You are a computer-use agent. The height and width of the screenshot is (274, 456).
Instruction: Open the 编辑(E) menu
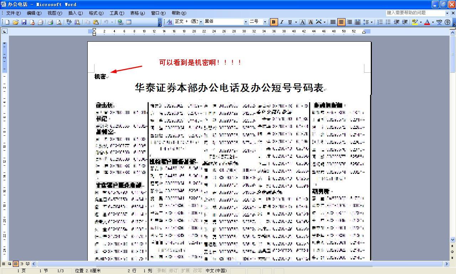coord(34,13)
